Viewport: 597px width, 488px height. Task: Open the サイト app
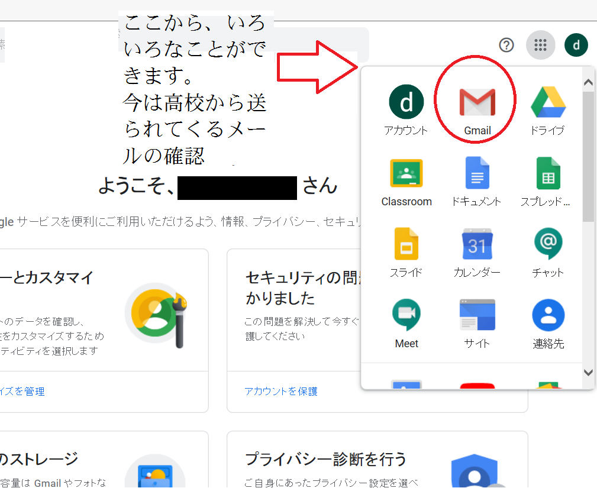[477, 324]
